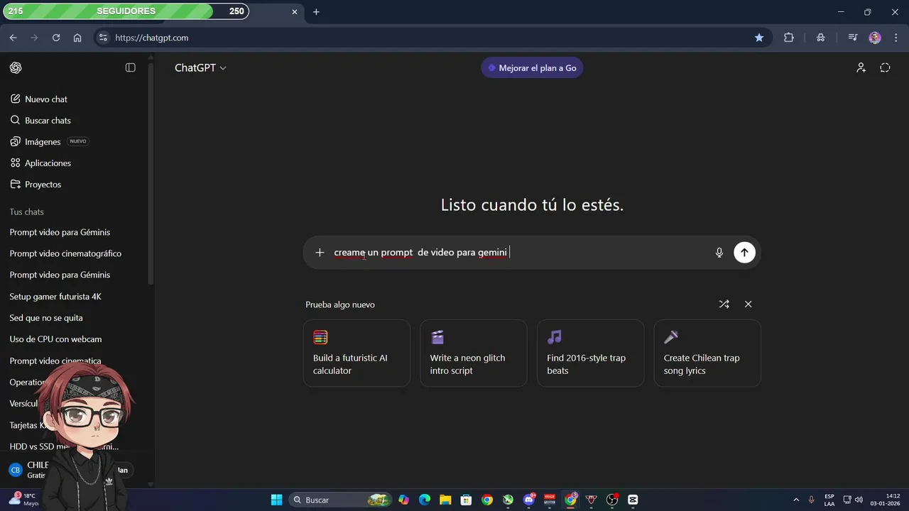Click the add-person invite icon
The image size is (909, 511).
coord(861,68)
